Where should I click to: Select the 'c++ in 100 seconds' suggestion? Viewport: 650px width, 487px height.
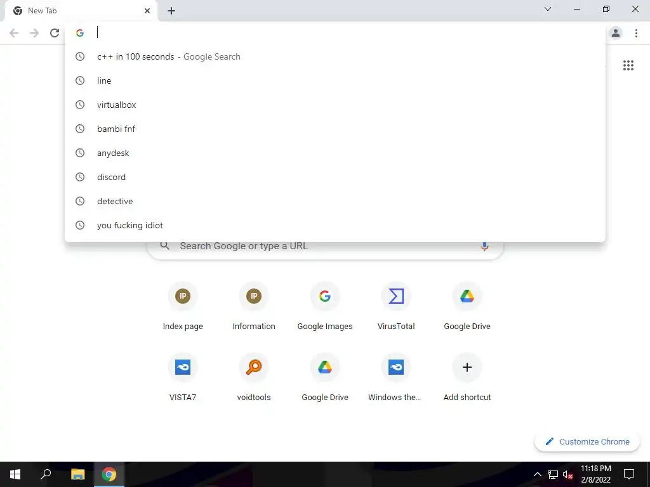335,56
